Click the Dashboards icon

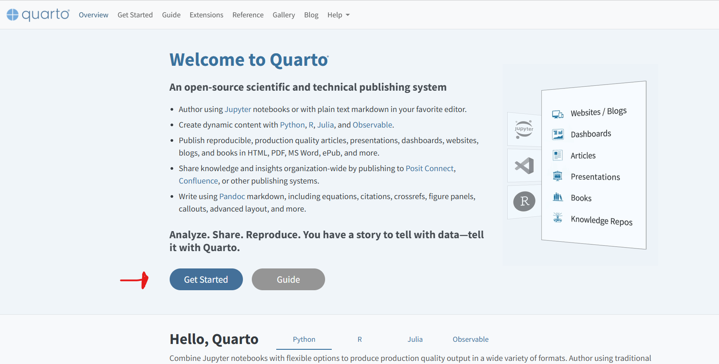[557, 134]
